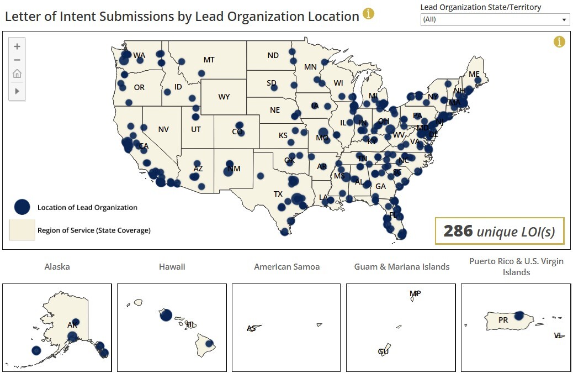Screen dimensions: 573x373
Task: Click the (All) filter's dropdown arrow
Action: point(564,19)
